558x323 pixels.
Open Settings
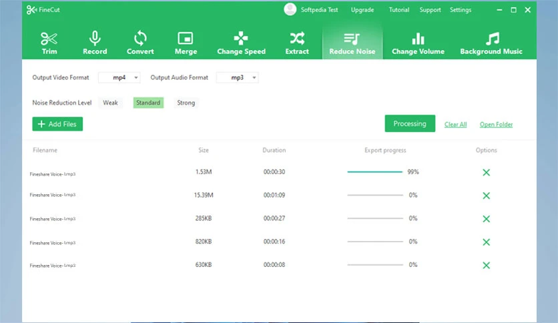460,10
